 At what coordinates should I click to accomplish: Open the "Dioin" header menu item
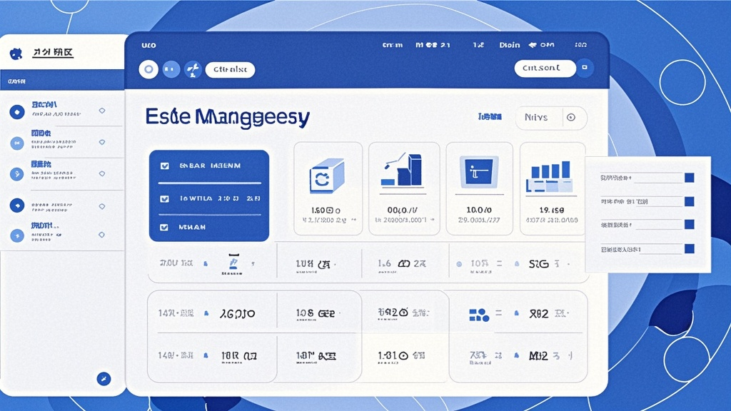(x=510, y=45)
